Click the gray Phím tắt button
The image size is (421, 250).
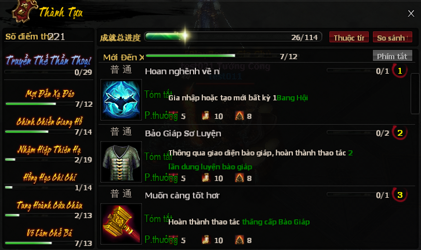392,56
